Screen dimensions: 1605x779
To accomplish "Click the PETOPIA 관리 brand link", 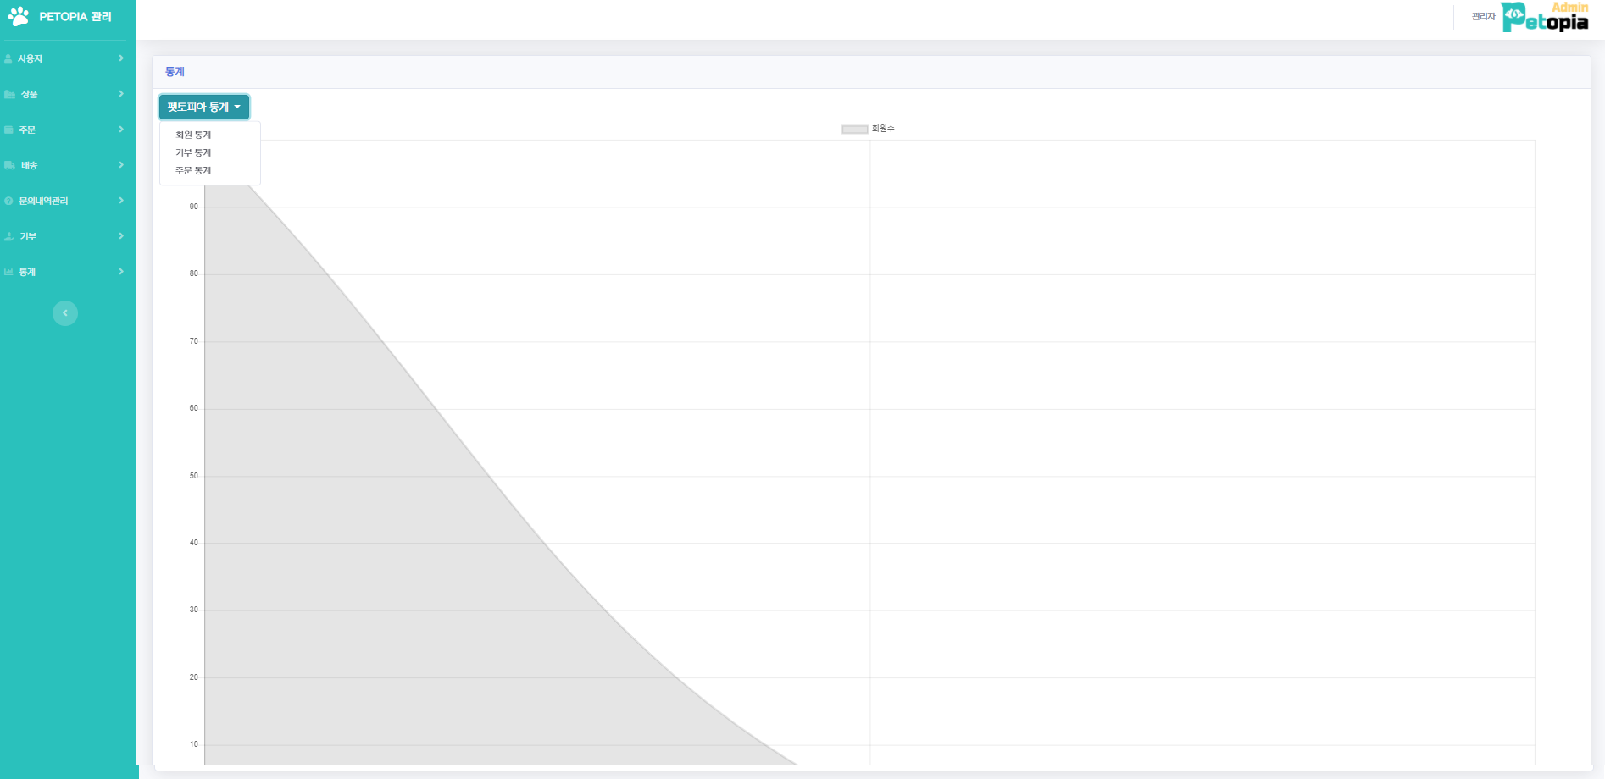I will coord(75,17).
